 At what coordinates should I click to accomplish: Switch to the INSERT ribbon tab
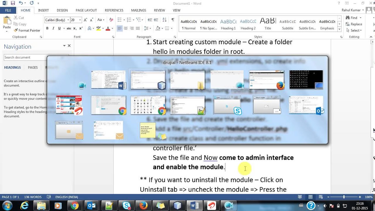[43, 10]
